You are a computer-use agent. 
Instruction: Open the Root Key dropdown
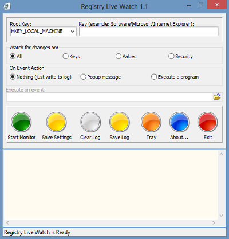[x=44, y=32]
